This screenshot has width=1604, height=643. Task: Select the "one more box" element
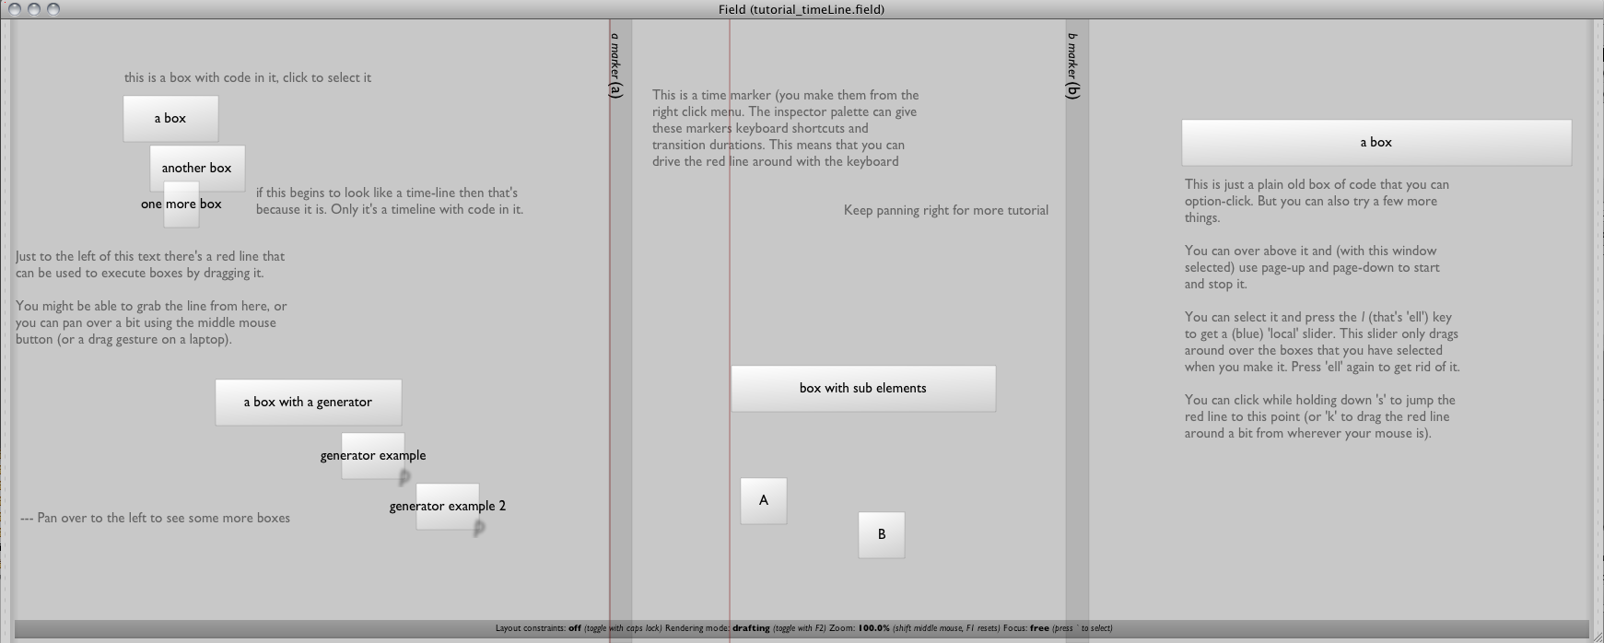(x=181, y=205)
